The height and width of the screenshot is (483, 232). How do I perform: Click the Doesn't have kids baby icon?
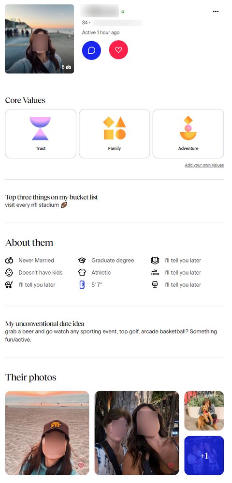9,273
